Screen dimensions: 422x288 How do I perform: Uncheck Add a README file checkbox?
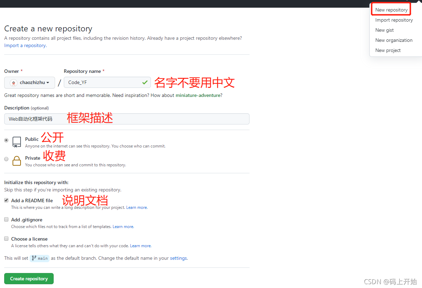point(6,200)
